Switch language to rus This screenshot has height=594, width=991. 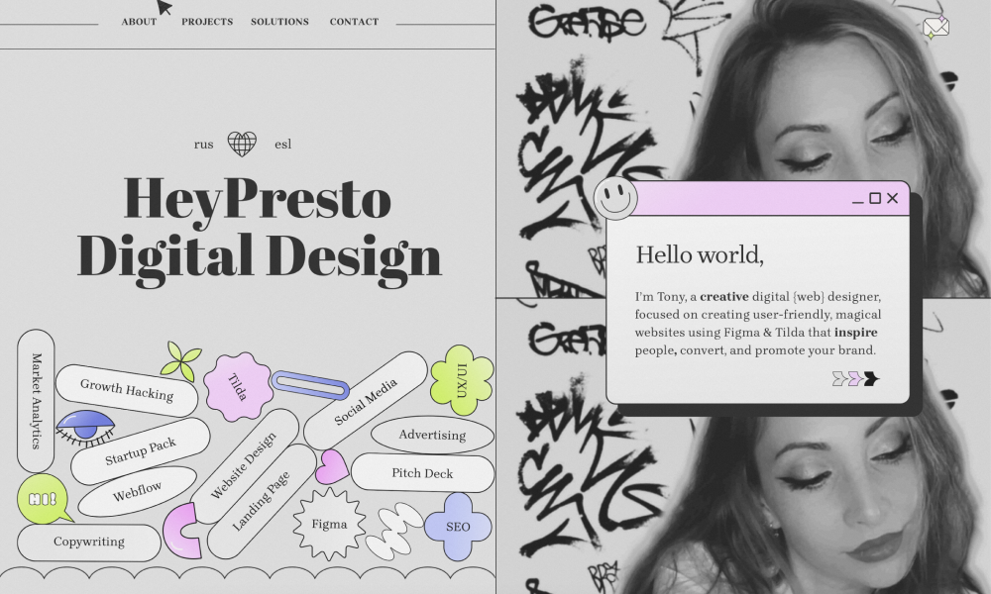(203, 145)
